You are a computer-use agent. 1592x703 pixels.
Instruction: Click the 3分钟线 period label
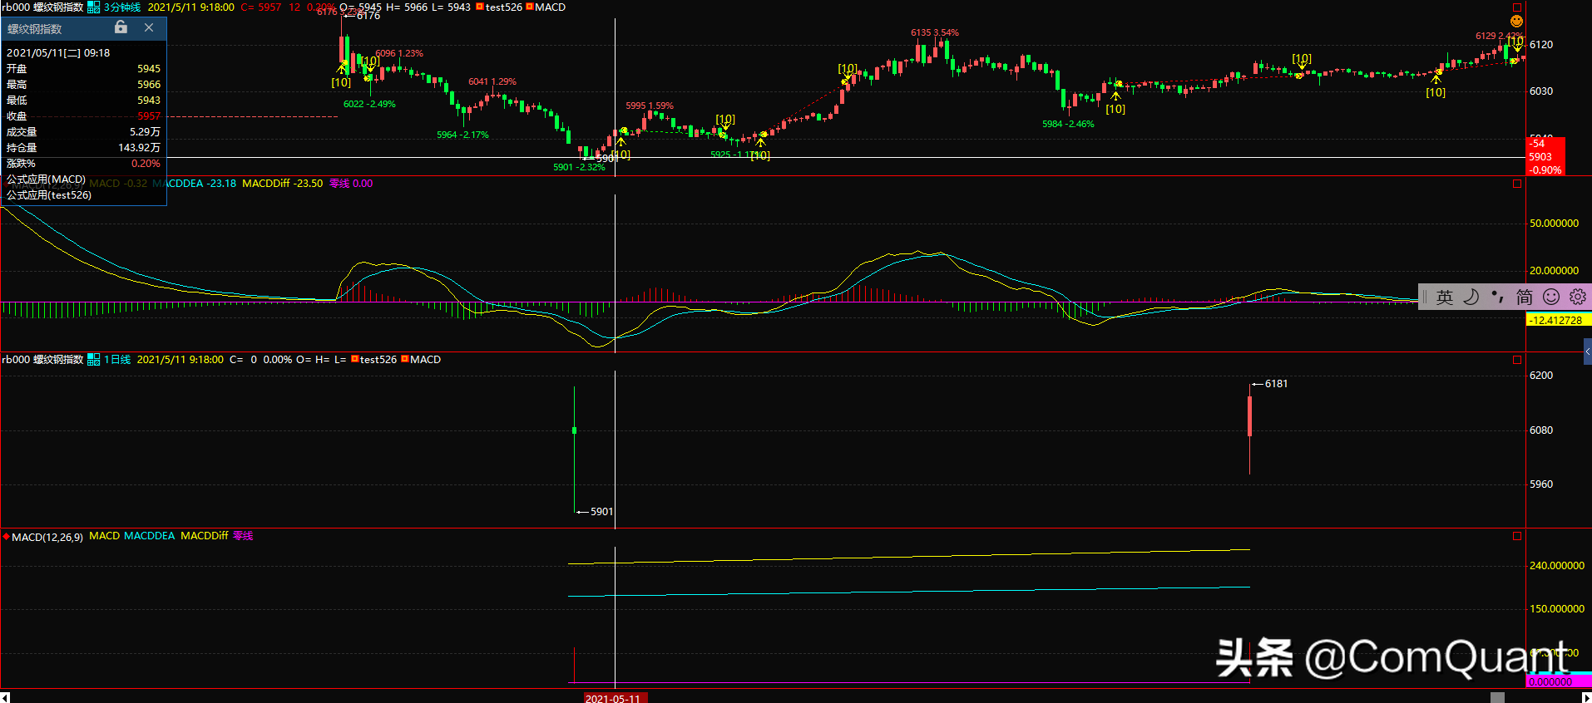coord(122,7)
